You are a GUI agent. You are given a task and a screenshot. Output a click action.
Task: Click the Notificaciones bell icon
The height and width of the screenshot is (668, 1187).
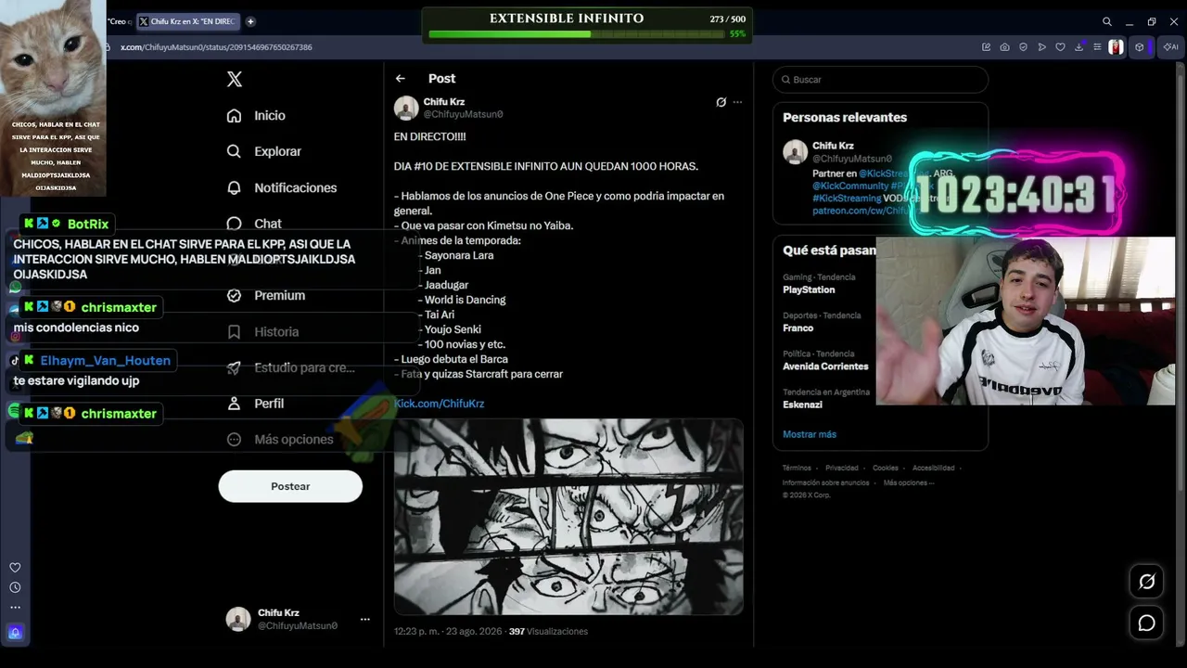click(x=235, y=187)
